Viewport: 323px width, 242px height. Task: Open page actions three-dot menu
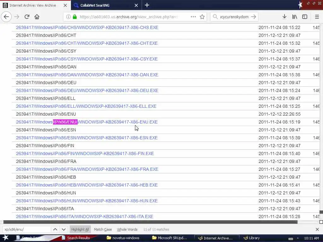[x=193, y=17]
